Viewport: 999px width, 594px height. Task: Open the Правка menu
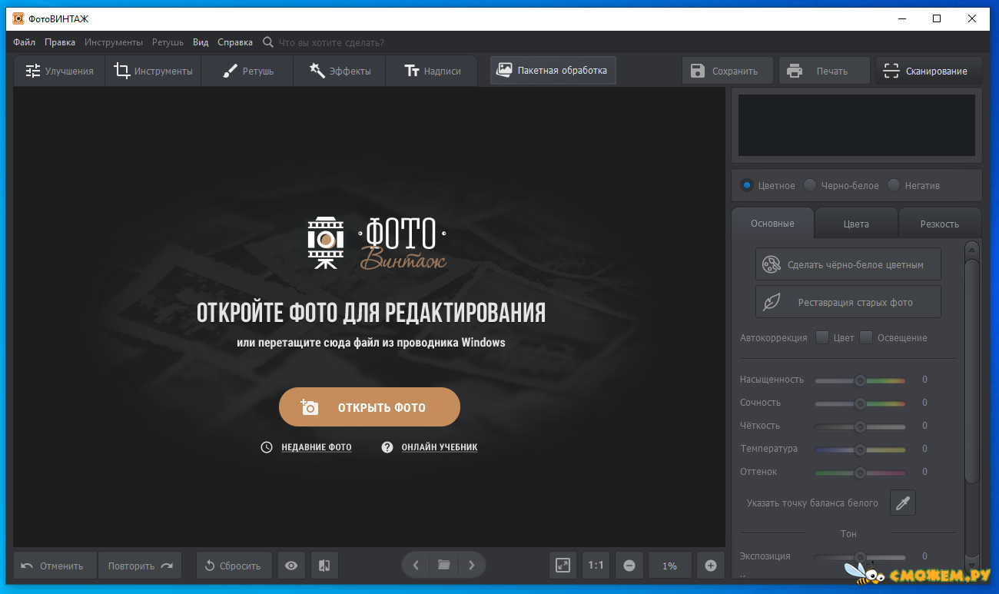pyautogui.click(x=60, y=42)
